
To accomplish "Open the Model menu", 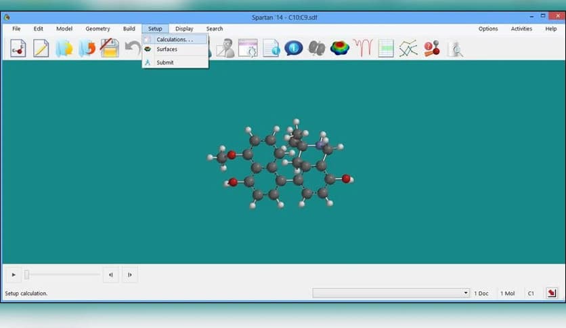I will tap(64, 28).
